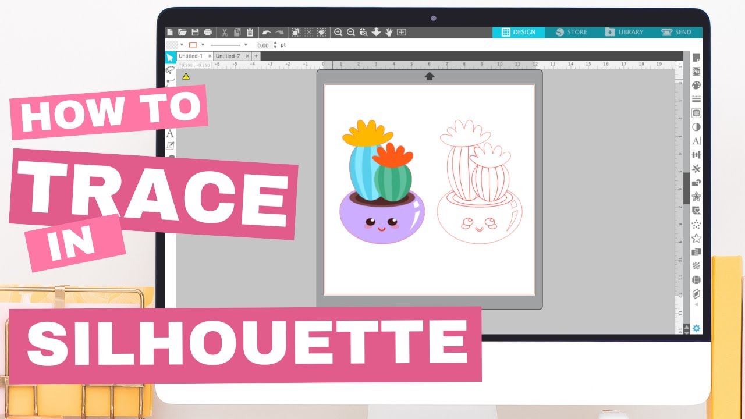Click the line thickness 0.00 field

pyautogui.click(x=263, y=45)
